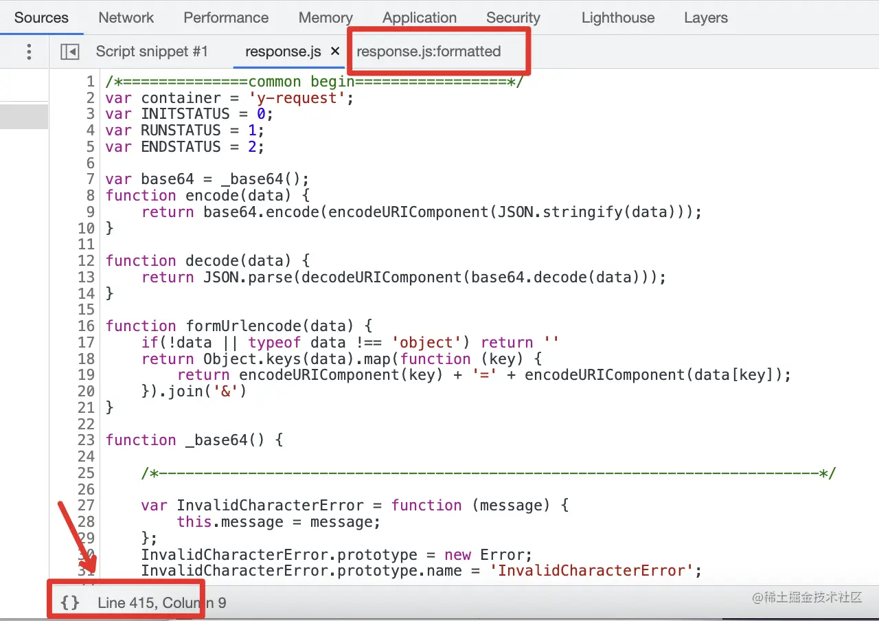
Task: Switch to the Memory tab
Action: tap(326, 18)
